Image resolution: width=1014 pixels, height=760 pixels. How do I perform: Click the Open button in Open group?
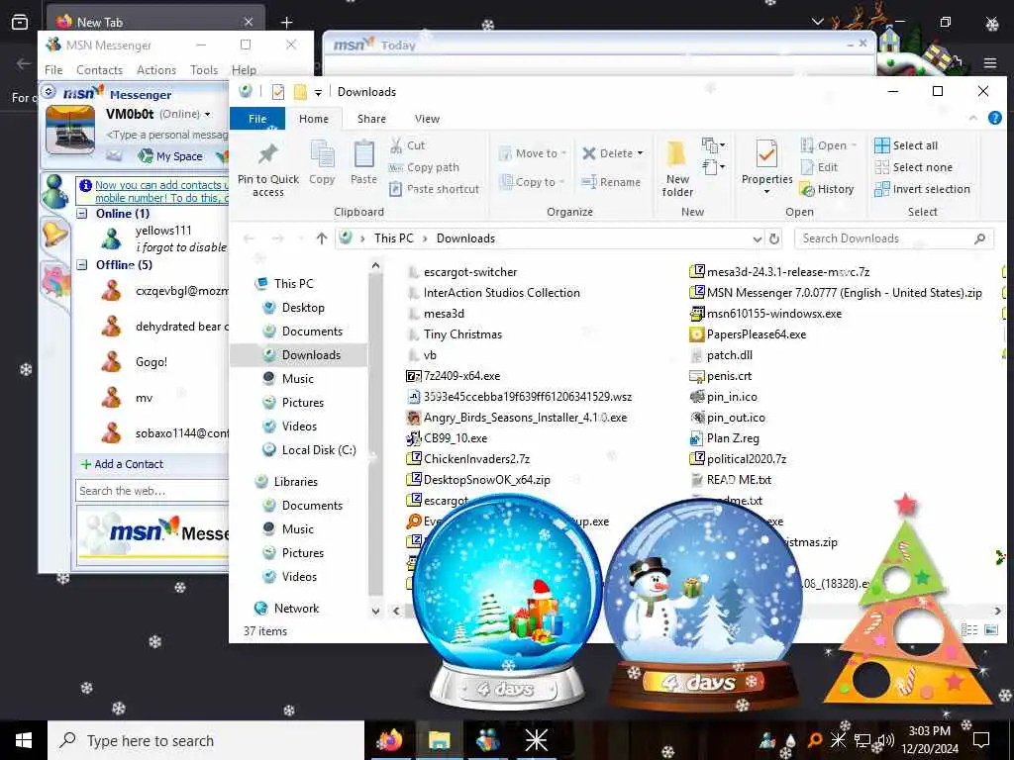(827, 145)
